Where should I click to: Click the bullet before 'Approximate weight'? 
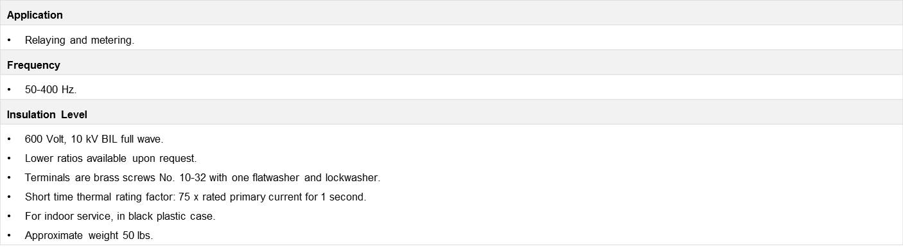pyautogui.click(x=10, y=235)
